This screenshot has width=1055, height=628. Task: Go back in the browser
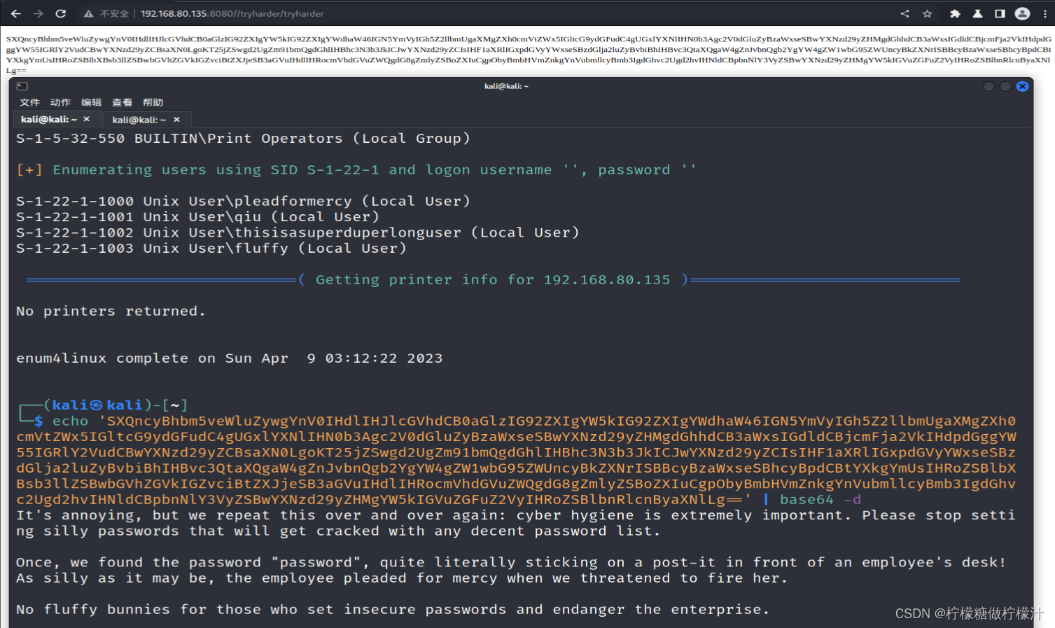(x=16, y=13)
